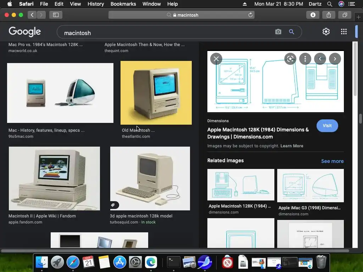
Task: Open the Edit menu
Action: (x=59, y=4)
